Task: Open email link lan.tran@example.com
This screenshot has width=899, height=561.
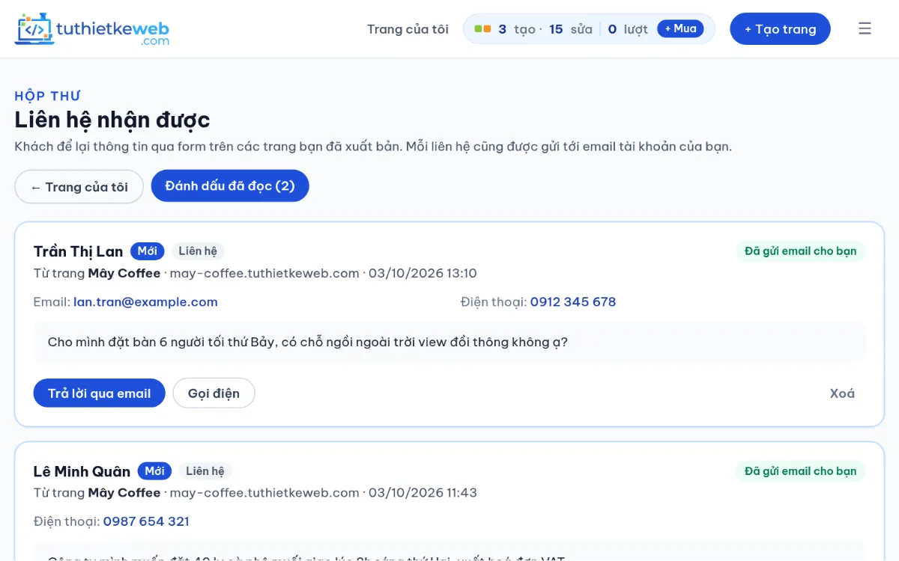Action: pyautogui.click(x=145, y=302)
